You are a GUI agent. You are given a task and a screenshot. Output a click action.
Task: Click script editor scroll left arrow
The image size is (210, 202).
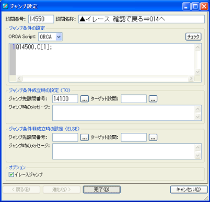[x=19, y=79]
